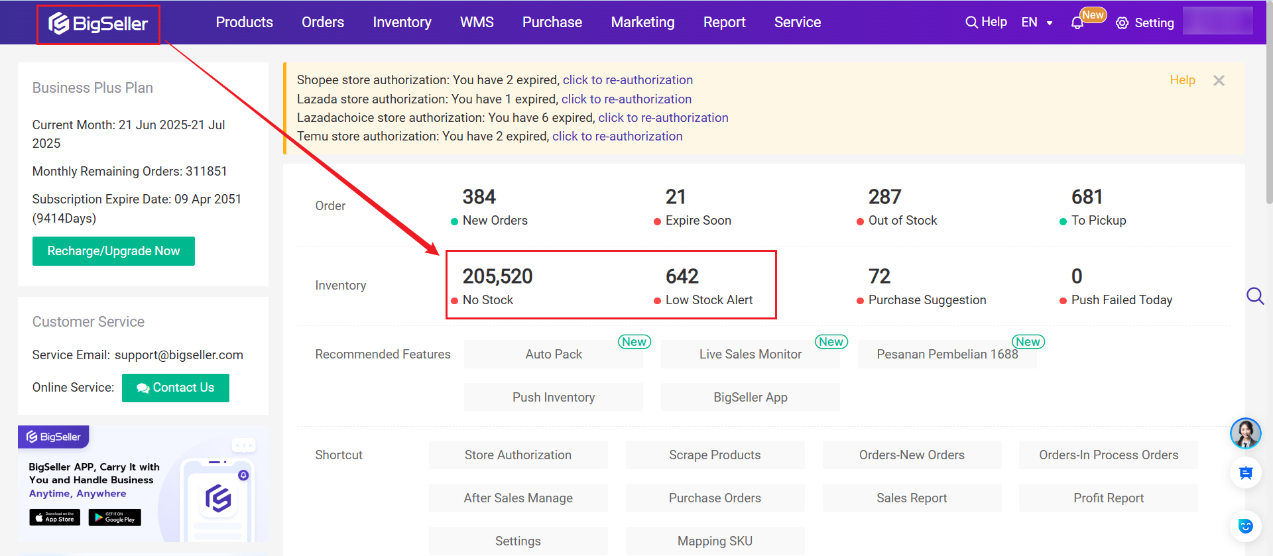Open After Sales Manage shortcut
The image size is (1273, 556).
tap(518, 498)
